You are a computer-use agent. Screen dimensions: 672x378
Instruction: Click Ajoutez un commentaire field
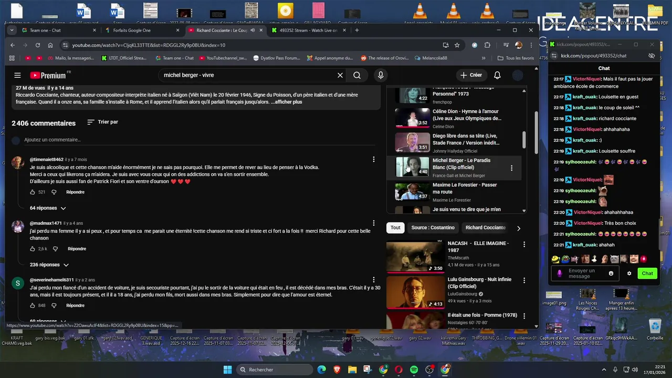click(x=201, y=140)
